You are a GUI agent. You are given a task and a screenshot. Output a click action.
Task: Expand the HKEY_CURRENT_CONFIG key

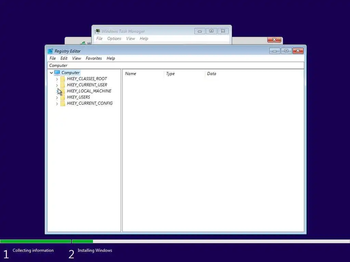[57, 104]
